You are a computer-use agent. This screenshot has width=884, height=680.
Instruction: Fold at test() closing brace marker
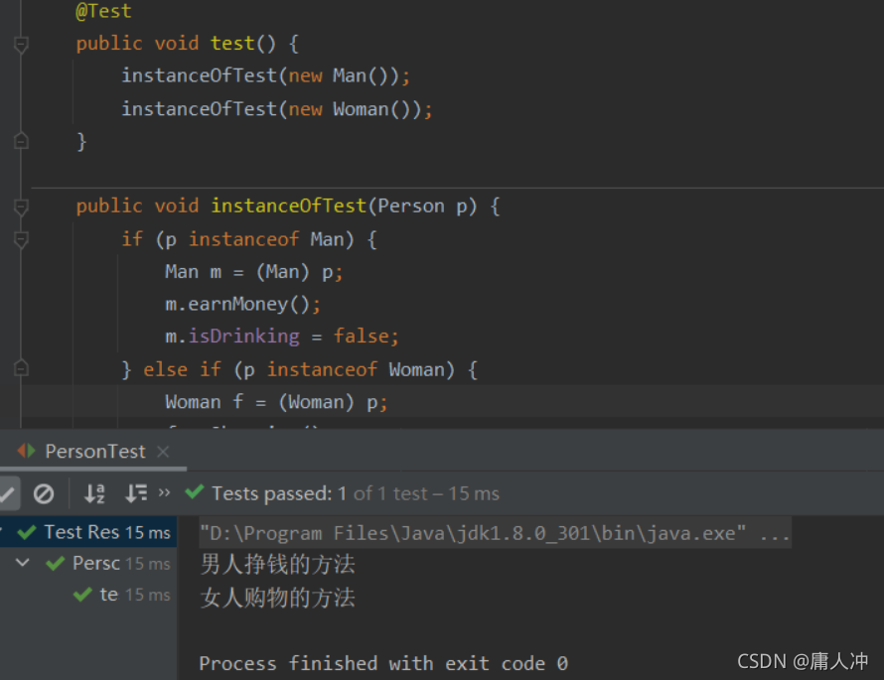click(x=21, y=141)
